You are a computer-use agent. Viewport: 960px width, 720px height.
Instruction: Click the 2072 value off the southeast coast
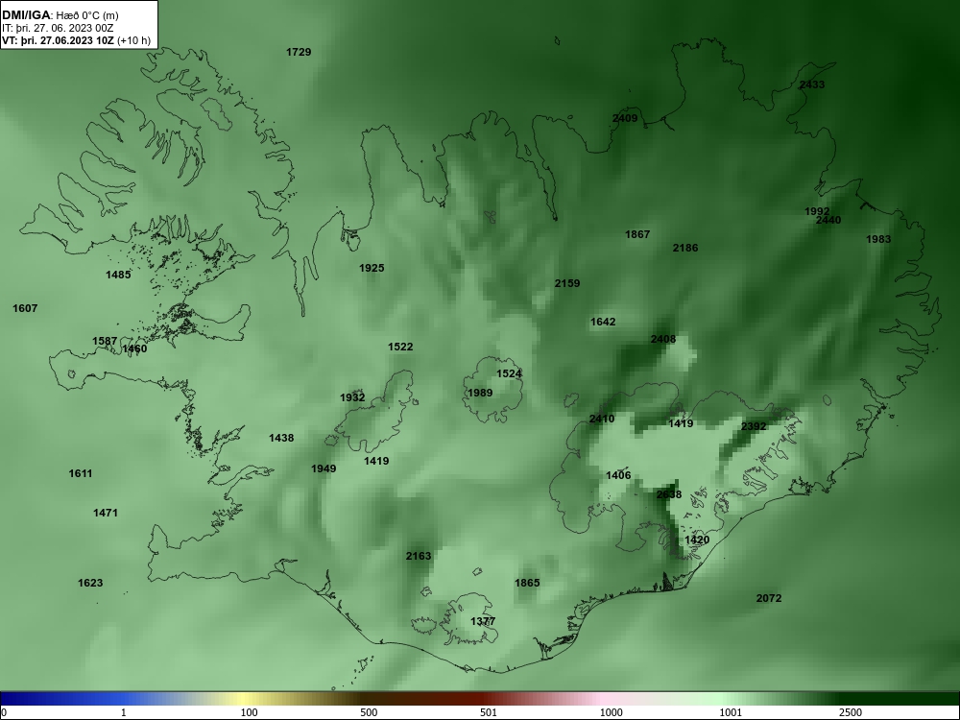pos(769,598)
